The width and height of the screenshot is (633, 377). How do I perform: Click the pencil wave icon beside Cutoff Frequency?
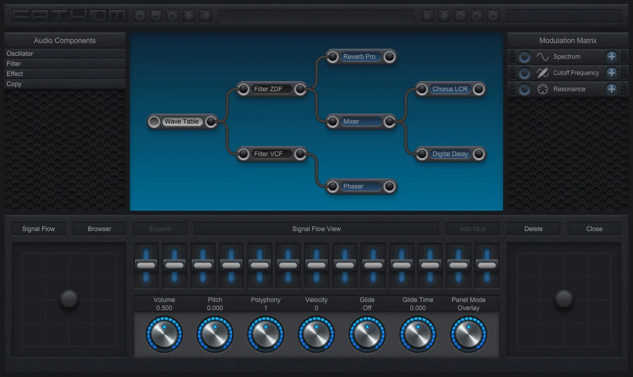pos(543,73)
